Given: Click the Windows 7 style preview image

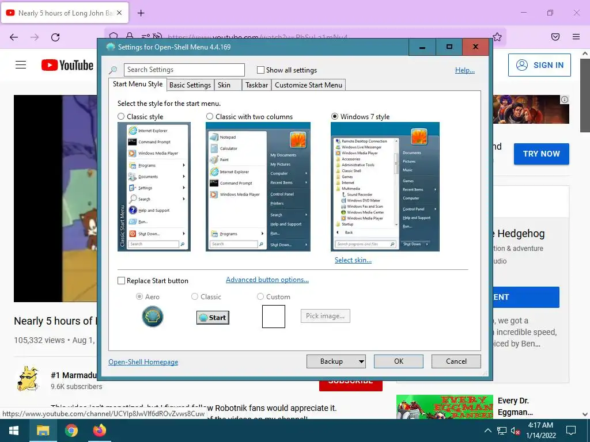Looking at the screenshot, I should [385, 187].
